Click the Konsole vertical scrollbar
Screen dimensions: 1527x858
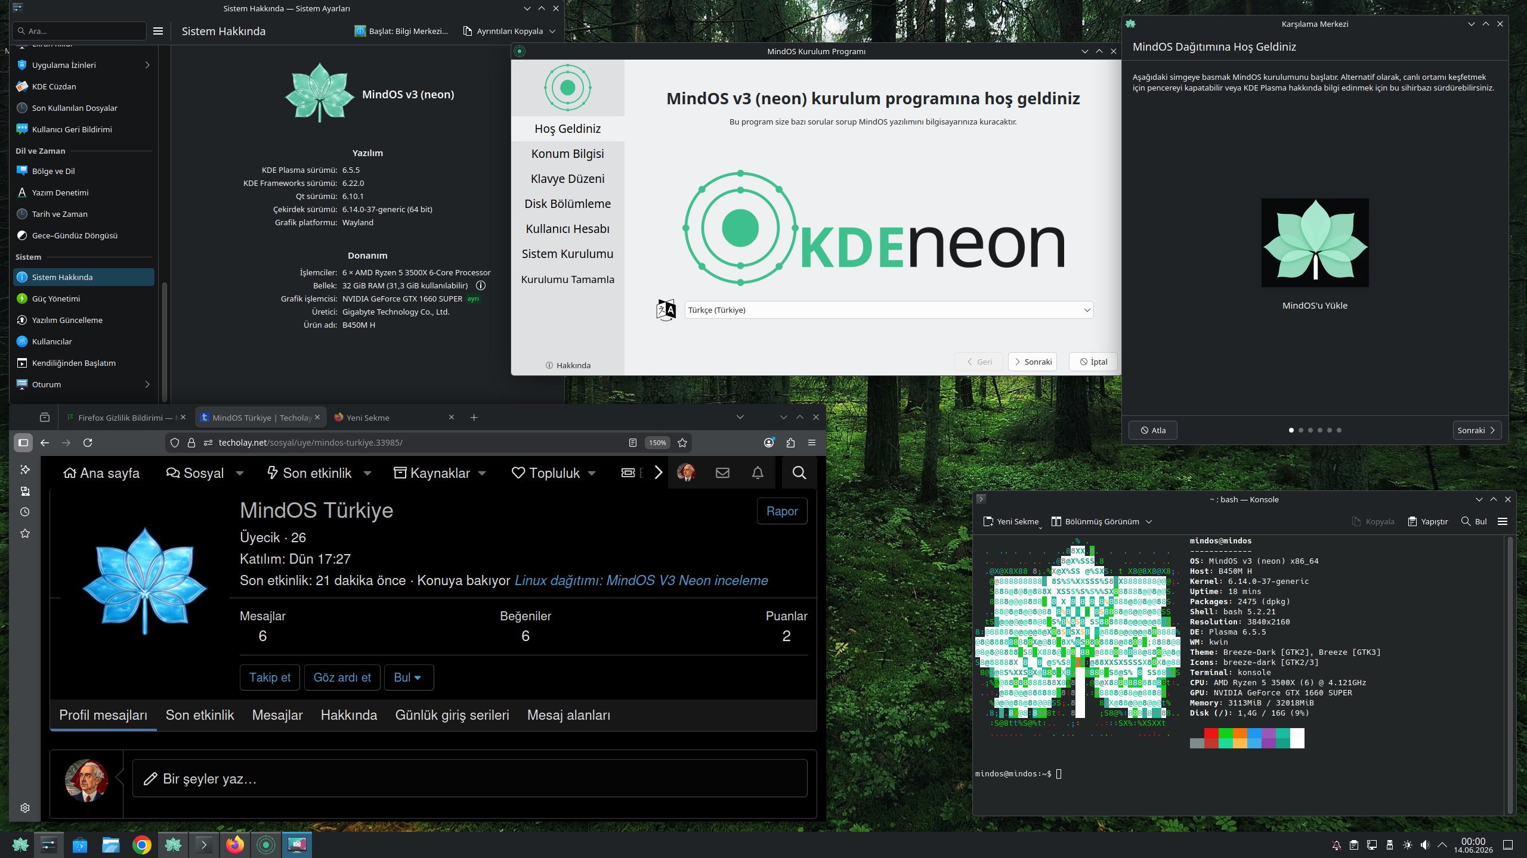click(1510, 674)
